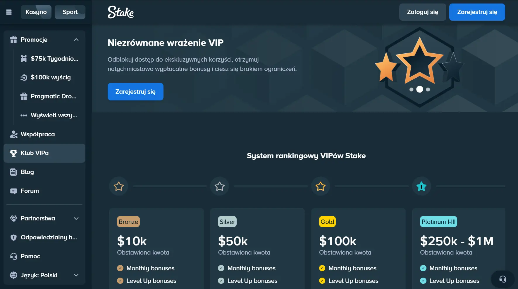This screenshot has height=289, width=518.
Task: Click the Silver tier badge
Action: coord(227,222)
